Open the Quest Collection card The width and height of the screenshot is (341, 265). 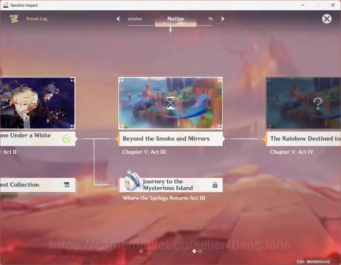pos(38,185)
